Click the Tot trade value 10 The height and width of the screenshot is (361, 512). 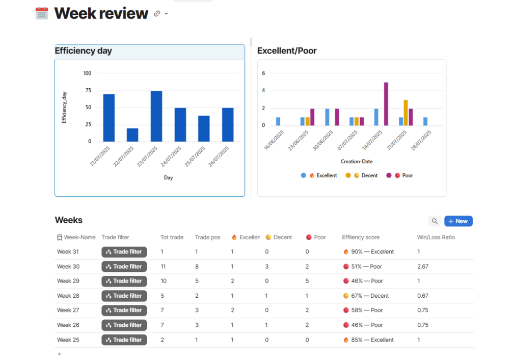click(x=163, y=281)
